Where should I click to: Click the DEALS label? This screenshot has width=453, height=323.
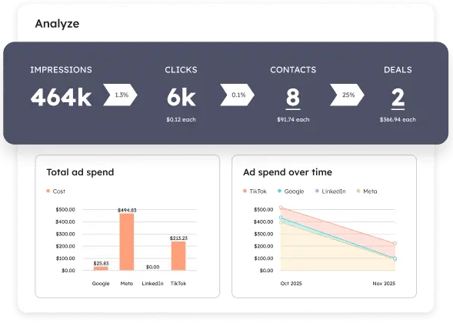[398, 70]
